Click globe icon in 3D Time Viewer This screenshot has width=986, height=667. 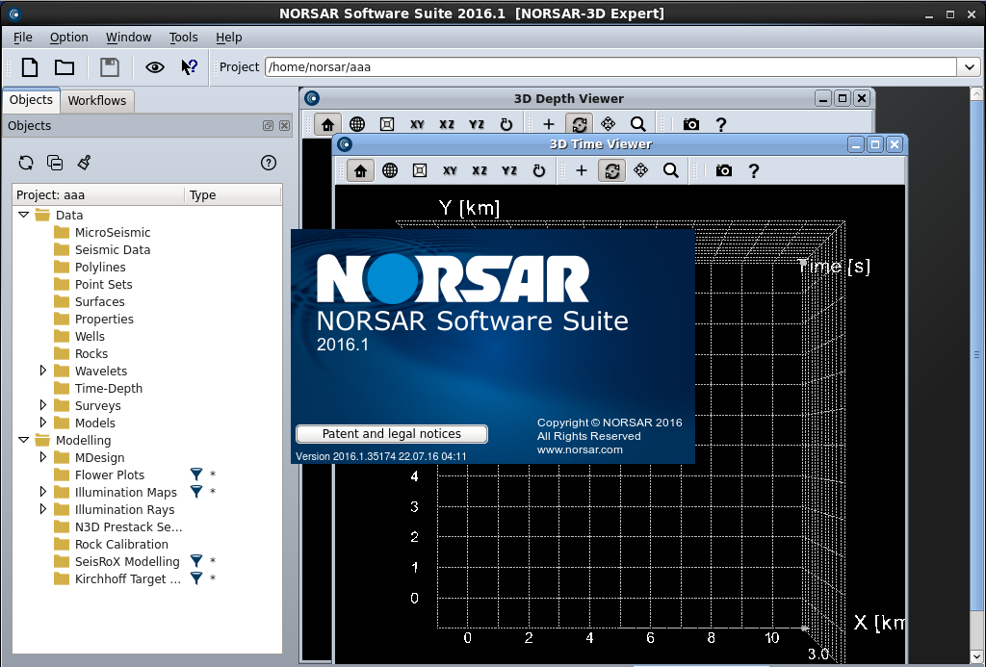[390, 170]
